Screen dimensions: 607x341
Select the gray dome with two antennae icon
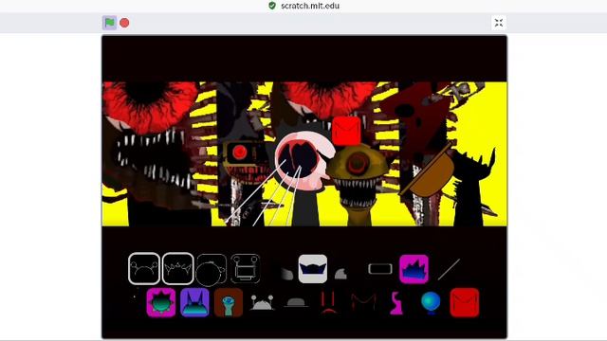click(x=262, y=302)
